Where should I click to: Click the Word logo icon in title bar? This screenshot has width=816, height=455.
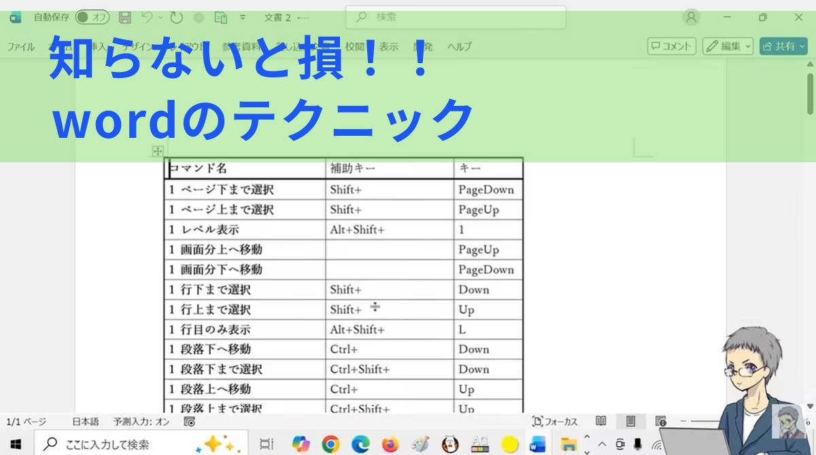(15, 17)
